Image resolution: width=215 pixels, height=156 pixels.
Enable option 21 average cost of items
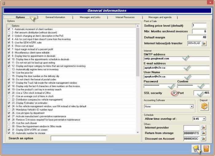9,96
